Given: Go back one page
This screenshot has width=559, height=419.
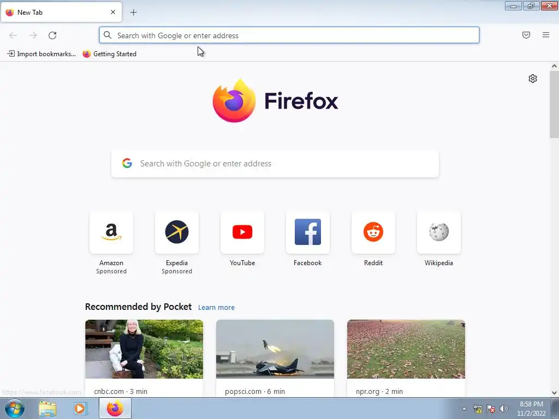Looking at the screenshot, I should click(13, 35).
